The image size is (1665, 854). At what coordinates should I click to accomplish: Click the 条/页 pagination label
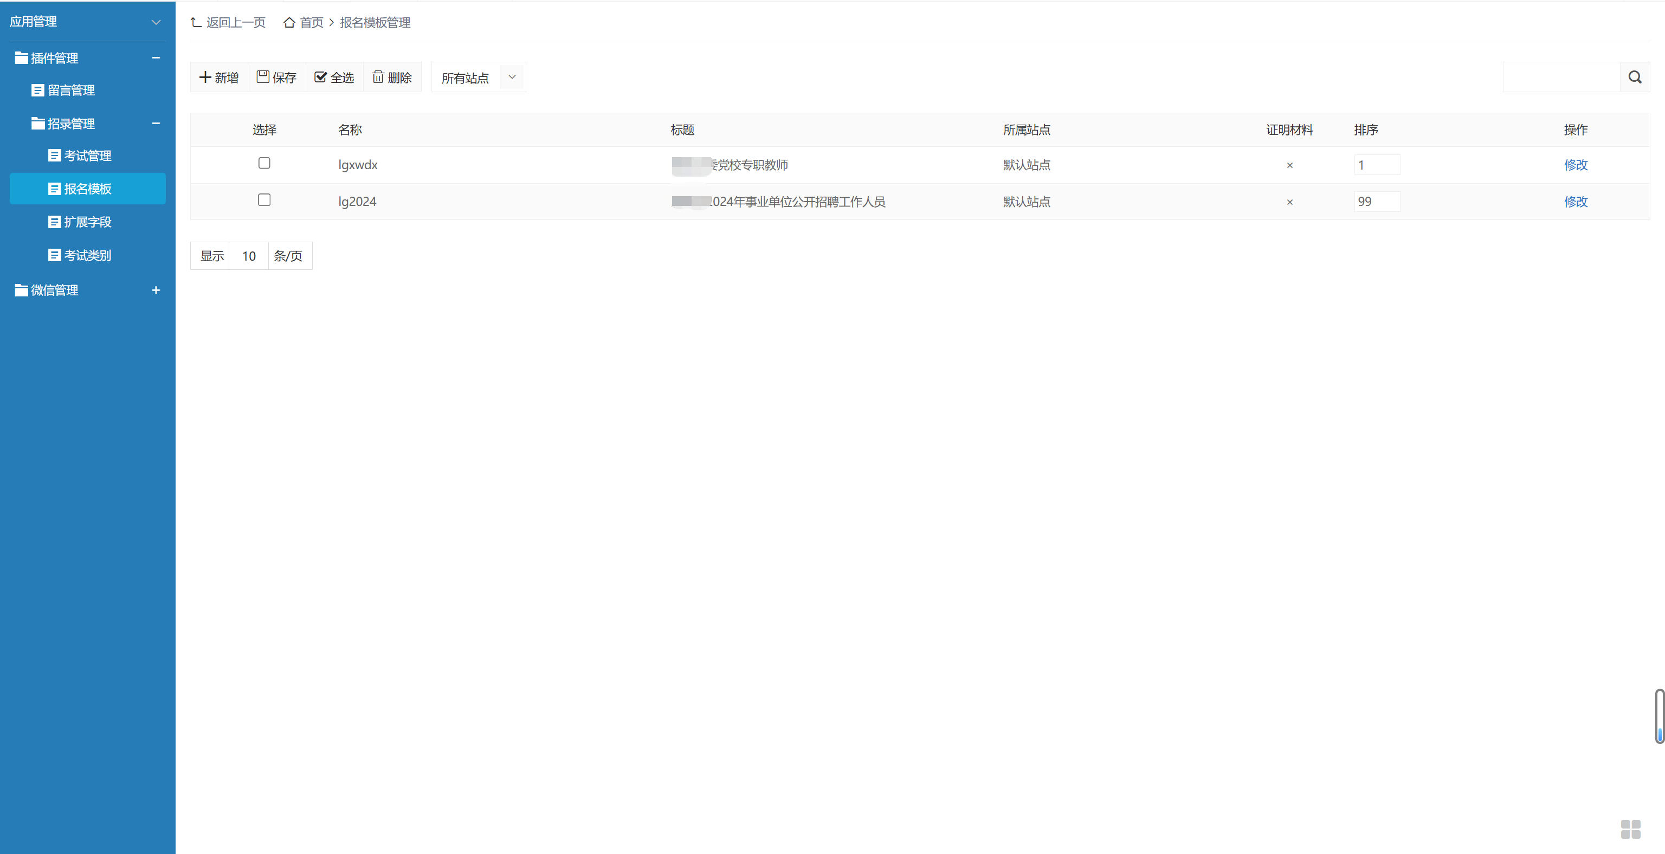tap(288, 256)
